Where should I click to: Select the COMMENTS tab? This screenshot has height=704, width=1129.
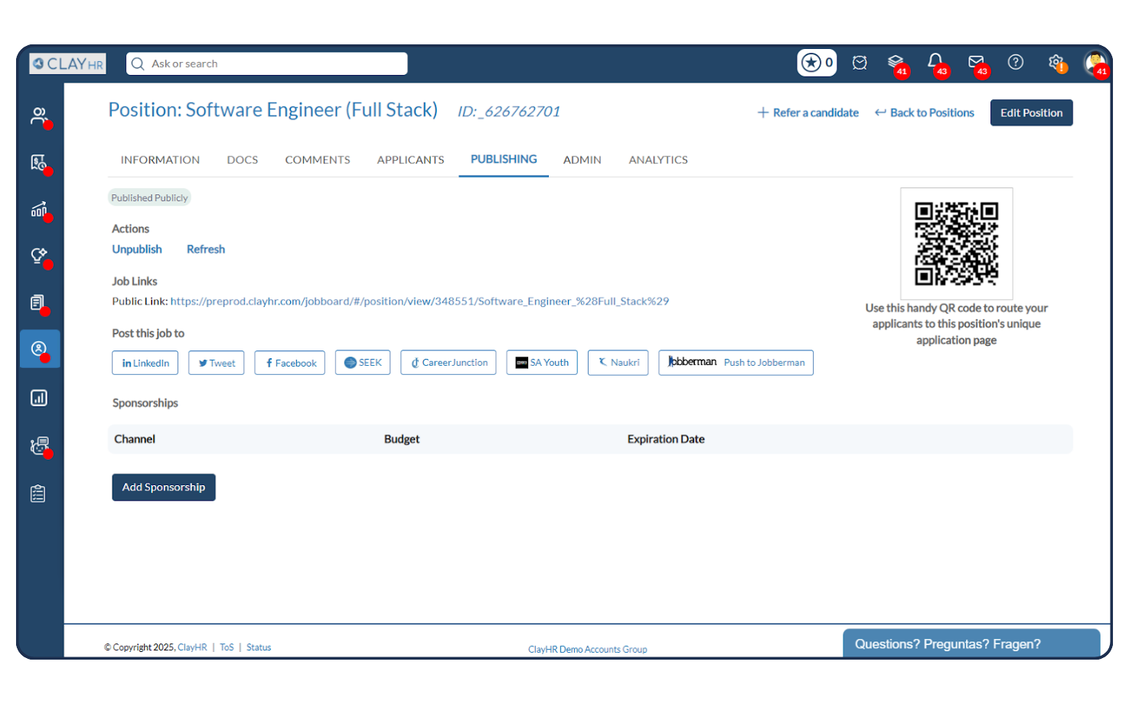coord(318,159)
